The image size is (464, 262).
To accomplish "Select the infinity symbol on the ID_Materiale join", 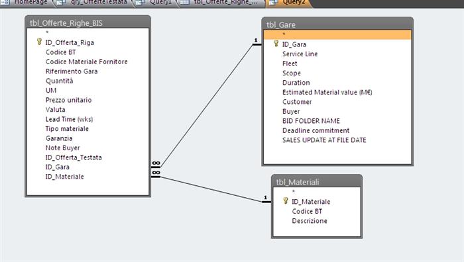I will pos(156,173).
